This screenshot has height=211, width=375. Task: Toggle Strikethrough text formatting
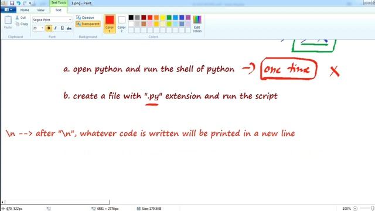[69, 28]
